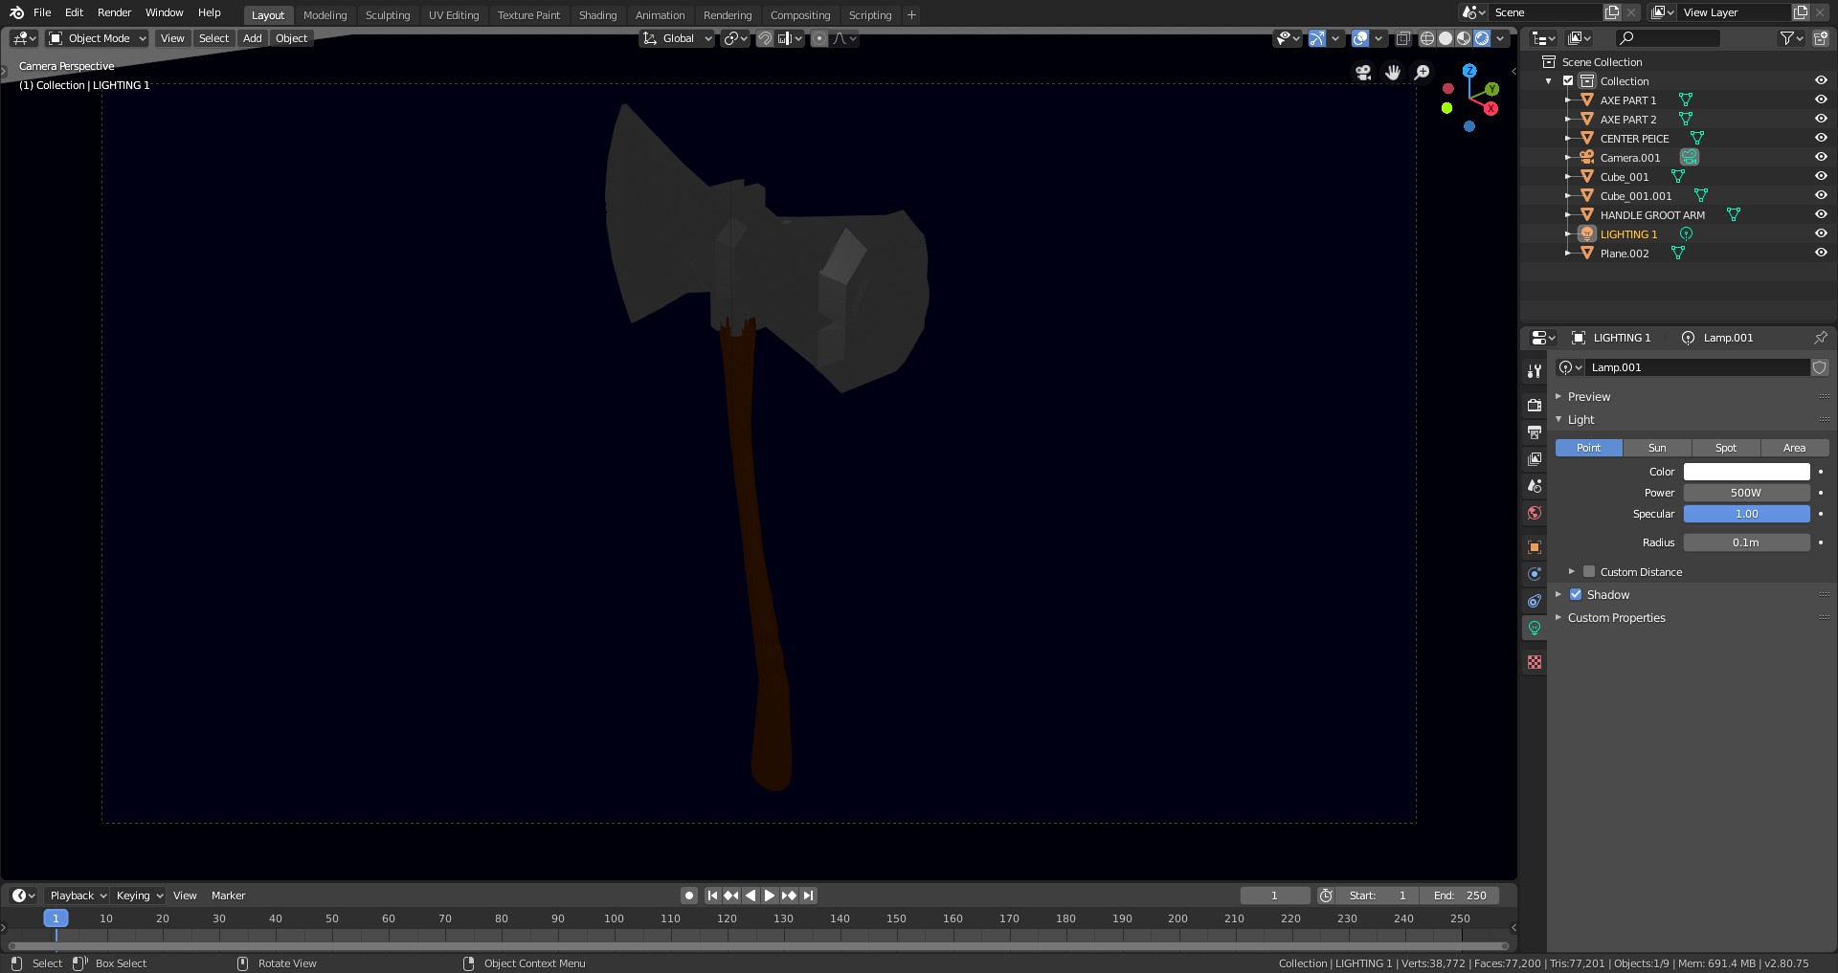Open the Scene properties tab
The width and height of the screenshot is (1838, 973).
(x=1535, y=486)
